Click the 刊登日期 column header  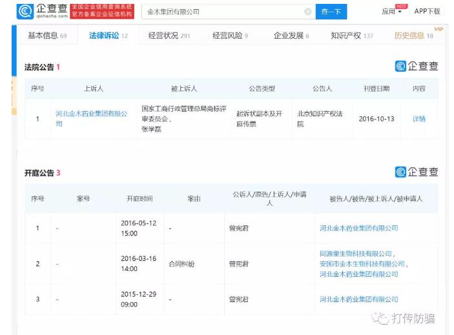377,88
